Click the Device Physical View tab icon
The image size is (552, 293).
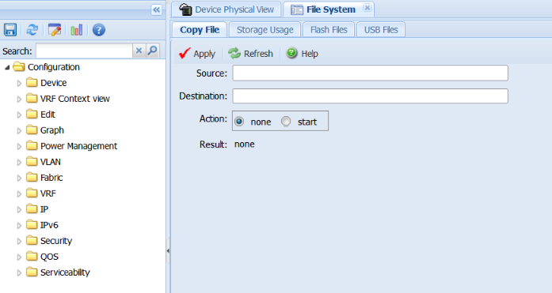click(185, 9)
